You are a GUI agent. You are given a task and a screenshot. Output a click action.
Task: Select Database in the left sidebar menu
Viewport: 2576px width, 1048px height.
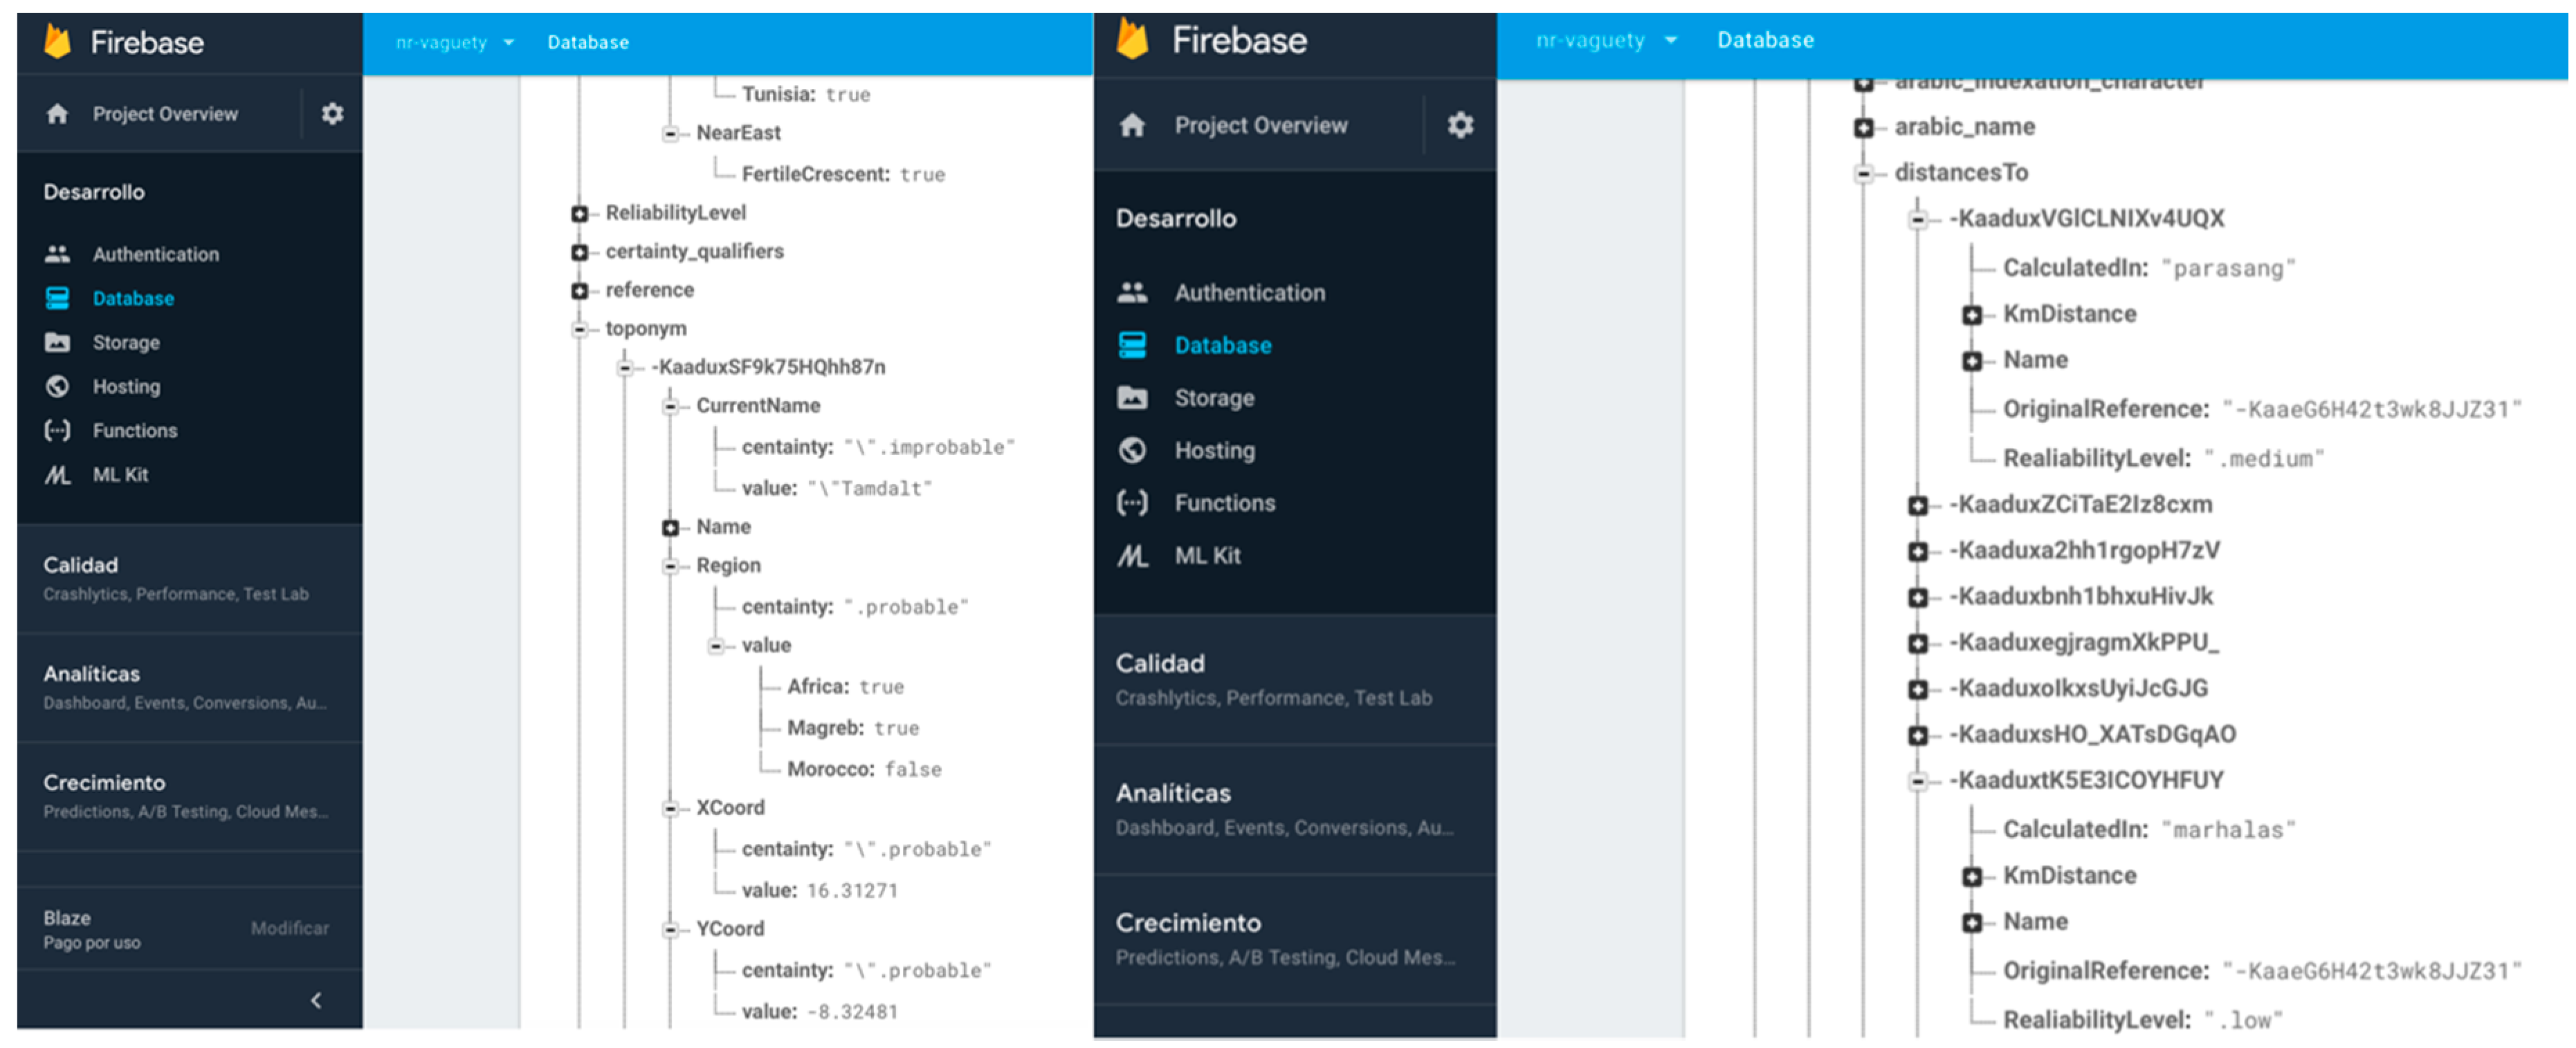coord(132,298)
